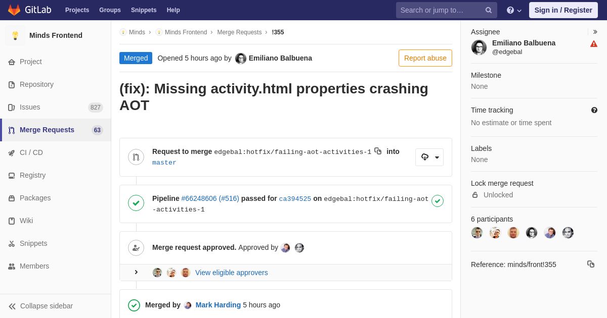
Task: Click the assignee red warning triangle icon
Action: pos(594,44)
